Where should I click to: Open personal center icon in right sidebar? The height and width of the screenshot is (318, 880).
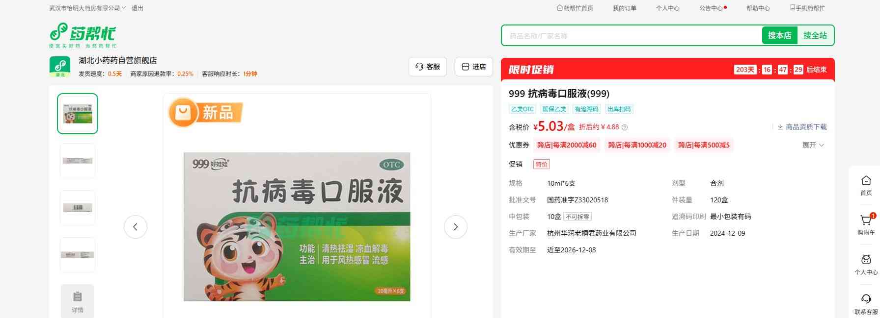(866, 260)
